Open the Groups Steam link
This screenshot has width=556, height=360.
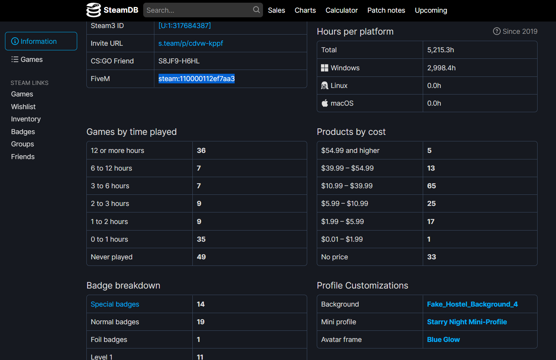(23, 144)
